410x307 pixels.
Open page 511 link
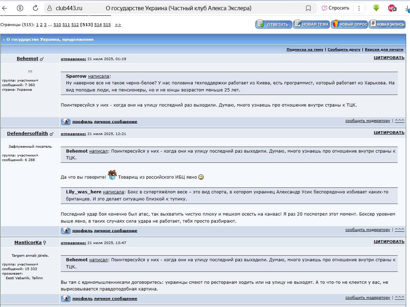click(x=66, y=25)
